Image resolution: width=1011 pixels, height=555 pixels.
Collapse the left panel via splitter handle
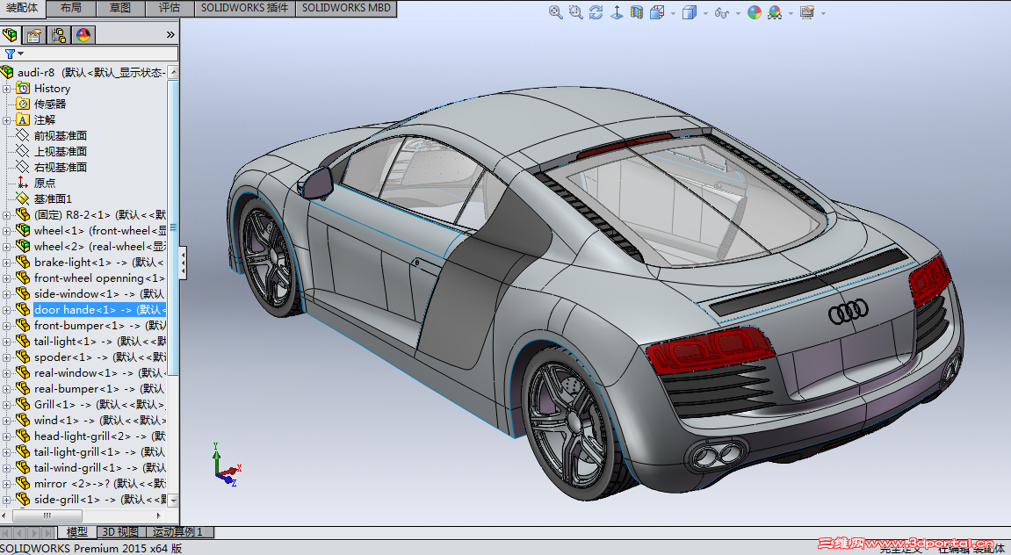tap(183, 263)
